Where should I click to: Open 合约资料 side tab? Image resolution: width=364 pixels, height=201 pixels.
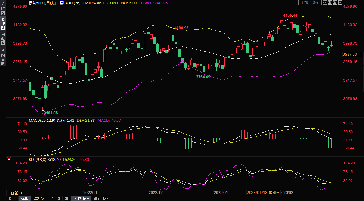[x=3, y=57]
